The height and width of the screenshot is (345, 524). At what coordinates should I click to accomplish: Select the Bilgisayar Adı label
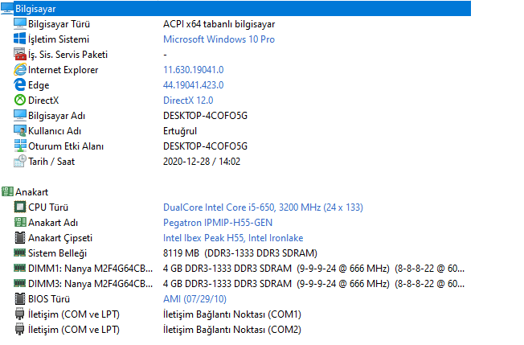pos(56,116)
